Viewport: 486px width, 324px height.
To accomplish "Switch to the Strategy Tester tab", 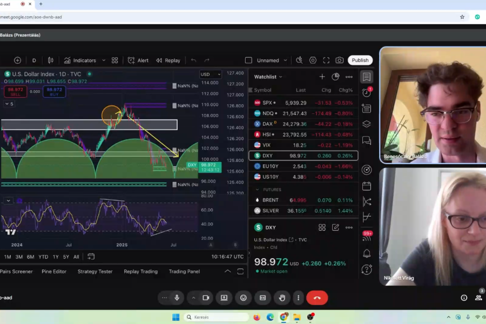I will pyautogui.click(x=95, y=272).
